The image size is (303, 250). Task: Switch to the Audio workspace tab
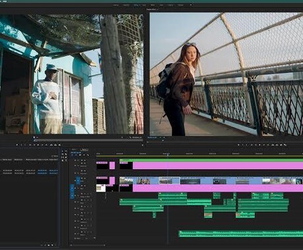click(161, 5)
